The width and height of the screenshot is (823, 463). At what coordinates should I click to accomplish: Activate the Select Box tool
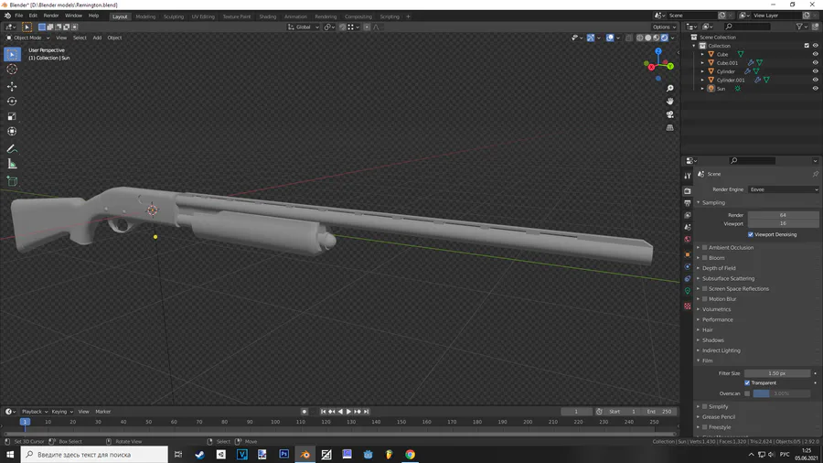[x=12, y=54]
